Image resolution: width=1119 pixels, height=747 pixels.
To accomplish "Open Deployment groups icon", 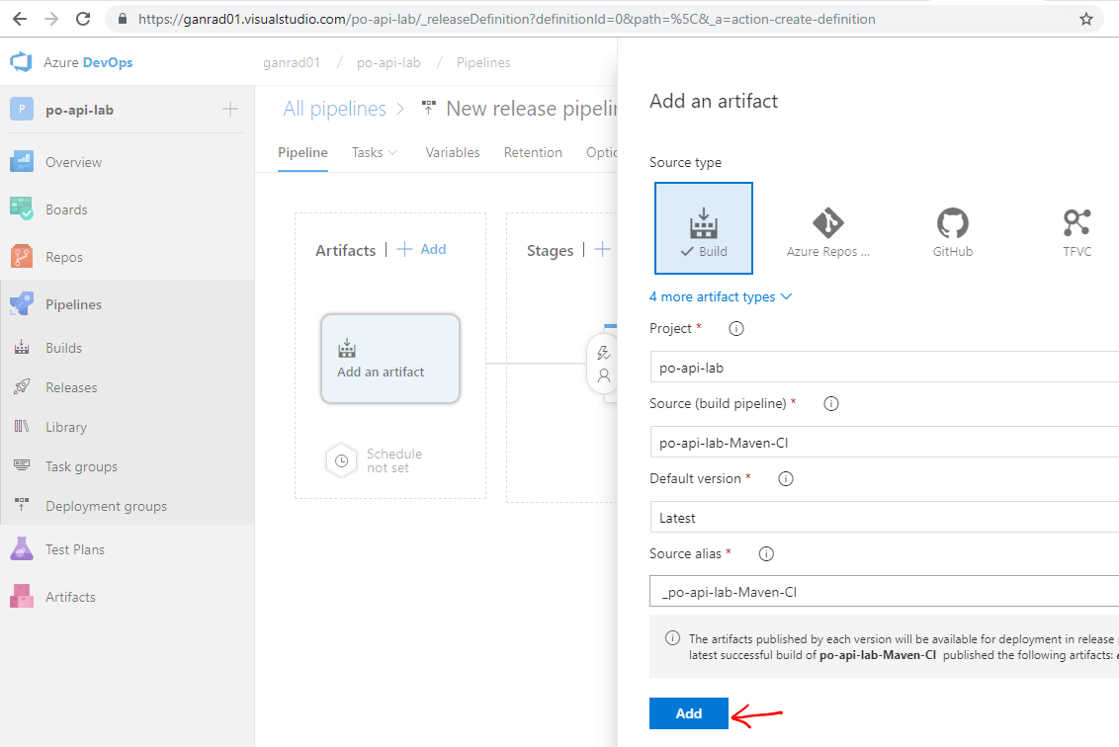I will click(22, 505).
